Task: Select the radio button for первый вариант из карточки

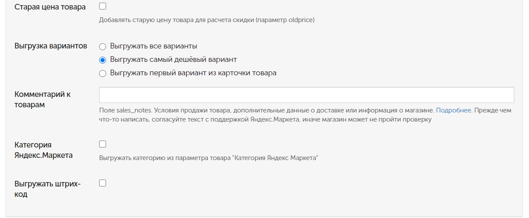Action: coord(103,74)
